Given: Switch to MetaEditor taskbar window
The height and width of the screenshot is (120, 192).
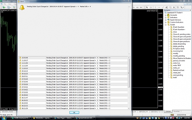Looking at the screenshot, I should tap(42, 118).
